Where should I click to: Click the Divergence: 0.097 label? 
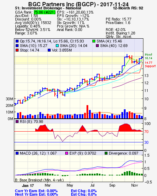(124, 153)
